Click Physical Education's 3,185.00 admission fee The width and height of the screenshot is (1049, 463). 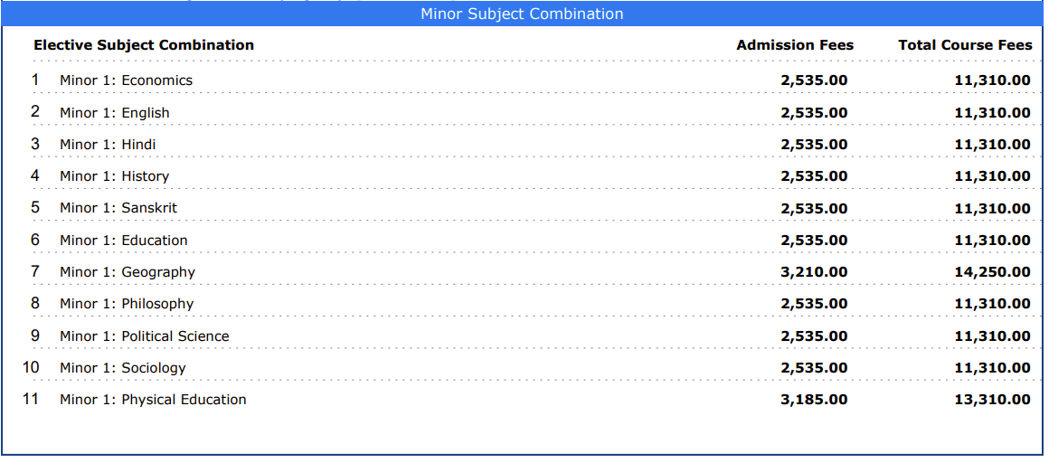814,400
